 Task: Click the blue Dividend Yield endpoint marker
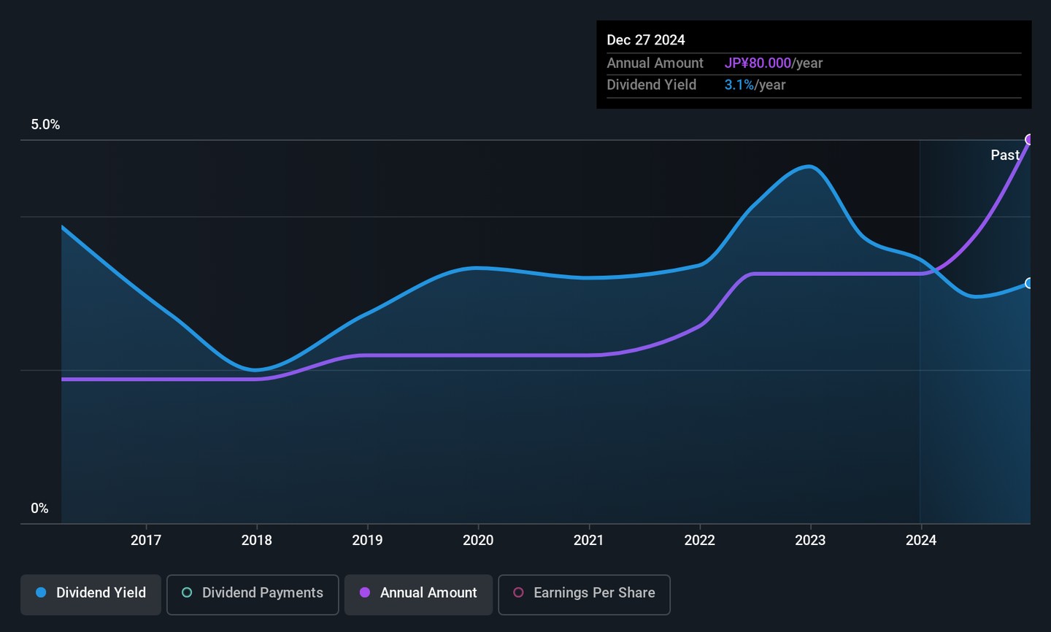coord(1029,283)
